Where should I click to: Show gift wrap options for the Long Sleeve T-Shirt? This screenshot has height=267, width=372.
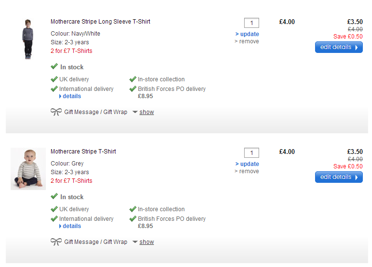click(146, 112)
